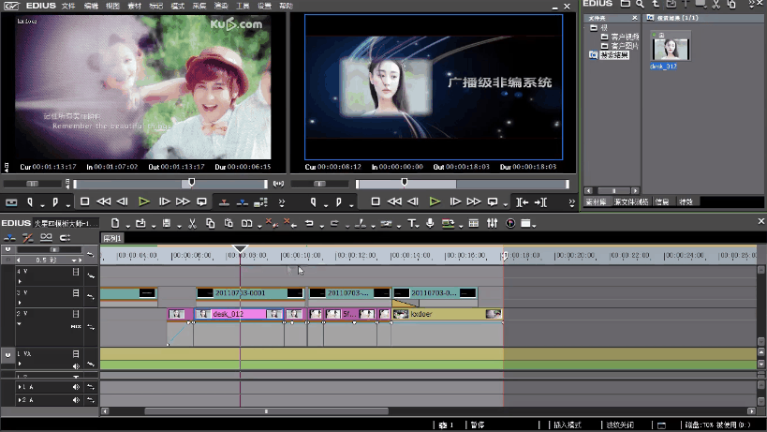Screen dimensions: 767x432
Task: Click the search magnifier in bin panel
Action: 641,4
